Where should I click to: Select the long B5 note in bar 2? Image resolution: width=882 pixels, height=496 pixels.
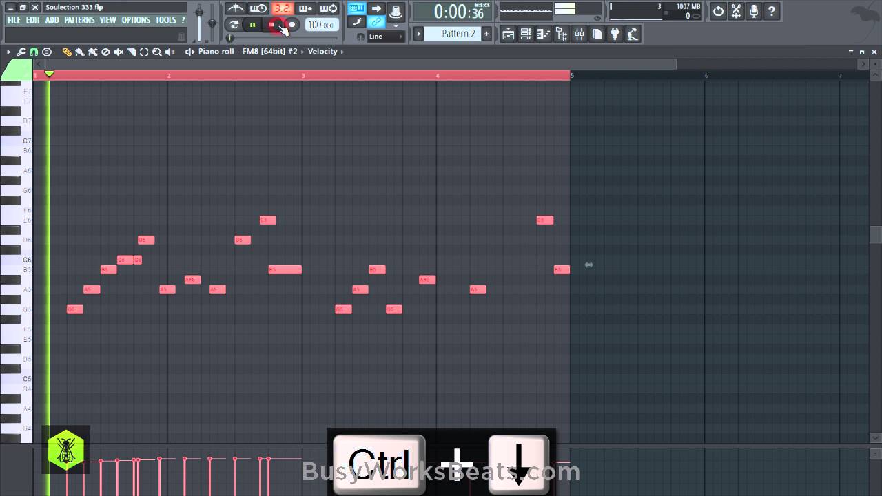click(x=285, y=269)
